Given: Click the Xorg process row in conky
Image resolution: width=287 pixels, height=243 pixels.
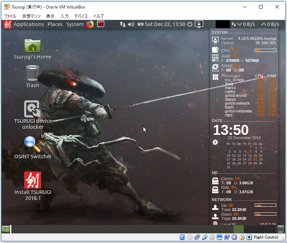Looking at the screenshot, I should [250, 84].
